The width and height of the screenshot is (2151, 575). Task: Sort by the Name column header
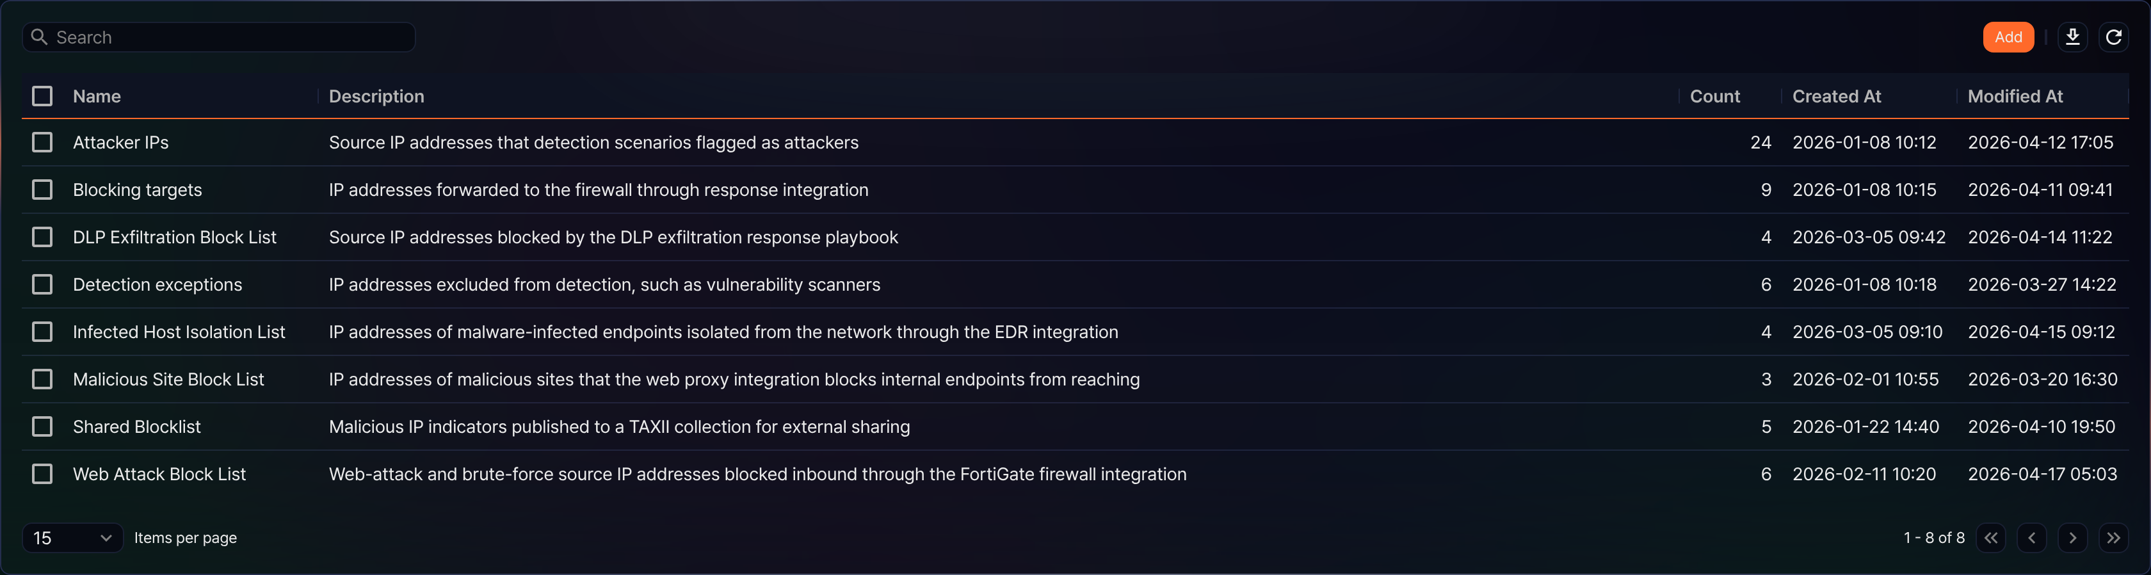click(x=97, y=96)
